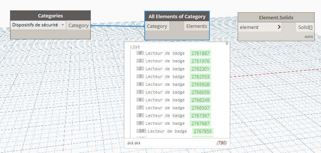The height and width of the screenshot is (153, 321).
Task: Select the Element.Solids node header
Action: click(276, 18)
